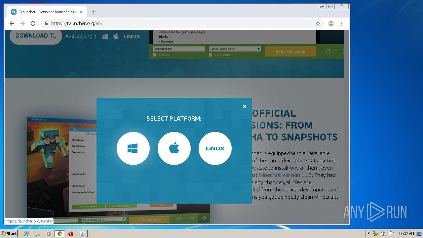Open the Action Center flag icon

tap(391, 234)
